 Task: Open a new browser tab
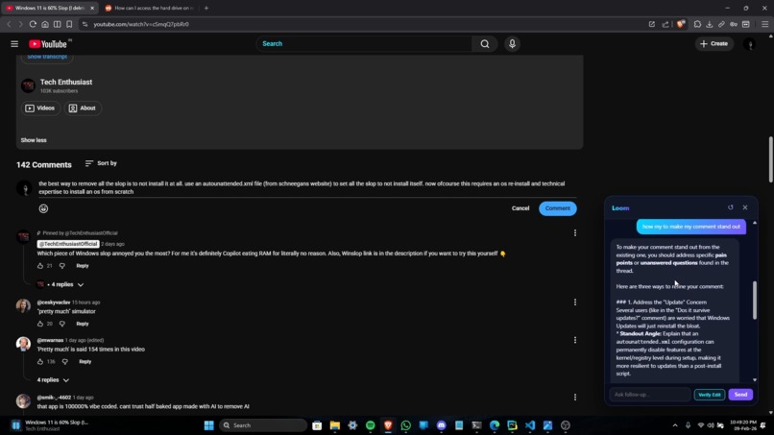[206, 8]
